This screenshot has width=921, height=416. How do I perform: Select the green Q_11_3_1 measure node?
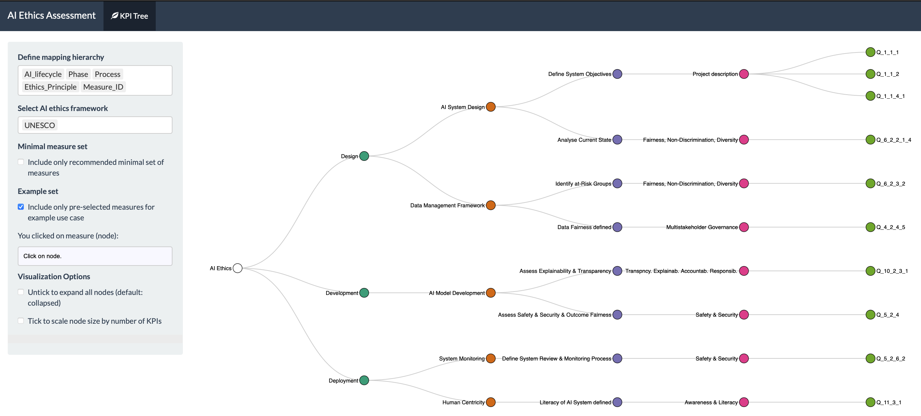pyautogui.click(x=870, y=402)
